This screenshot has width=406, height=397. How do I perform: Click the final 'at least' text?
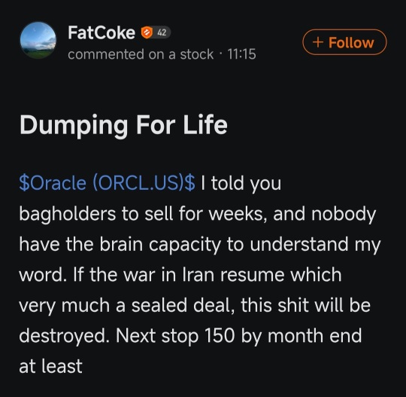pyautogui.click(x=51, y=366)
